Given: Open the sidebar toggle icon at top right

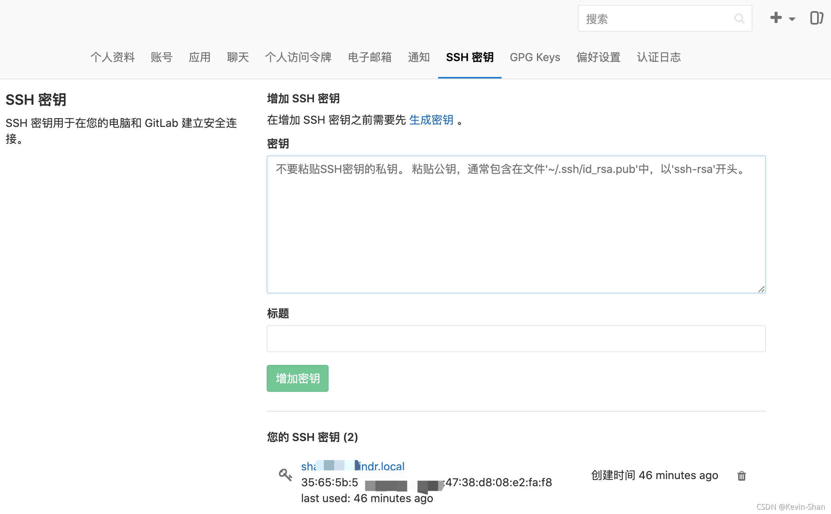Looking at the screenshot, I should [x=816, y=18].
